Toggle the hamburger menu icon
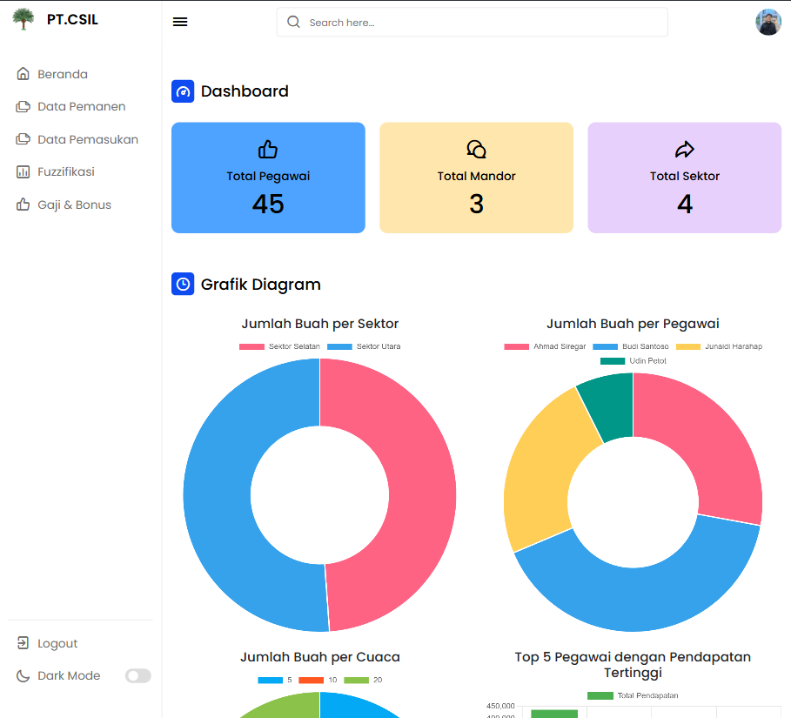The width and height of the screenshot is (791, 718). pyautogui.click(x=180, y=22)
